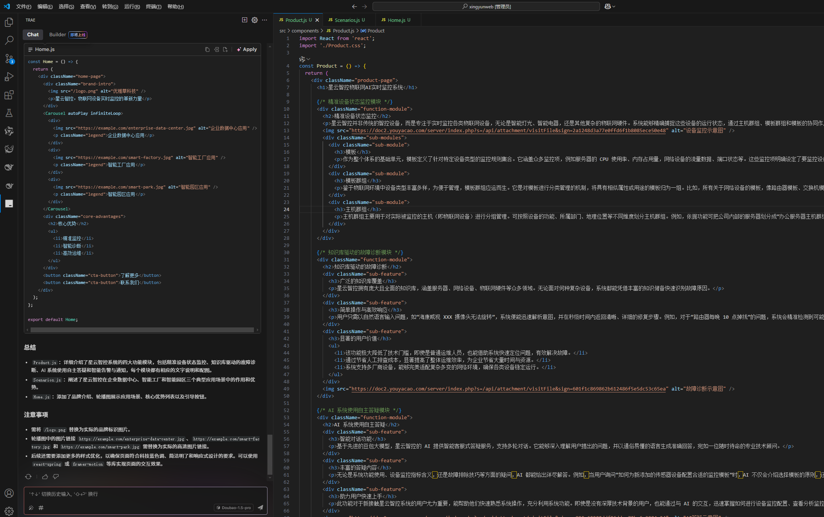Open the 终端(T) menu
The width and height of the screenshot is (824, 517).
point(153,6)
